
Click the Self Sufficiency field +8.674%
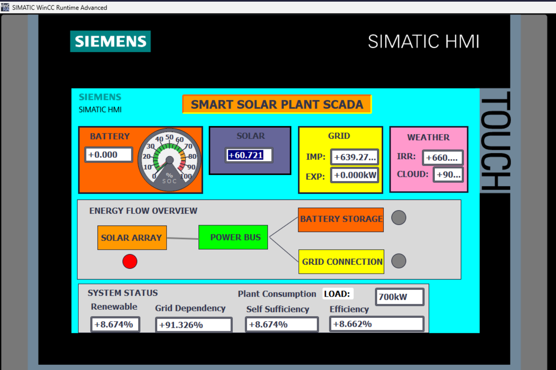point(282,324)
